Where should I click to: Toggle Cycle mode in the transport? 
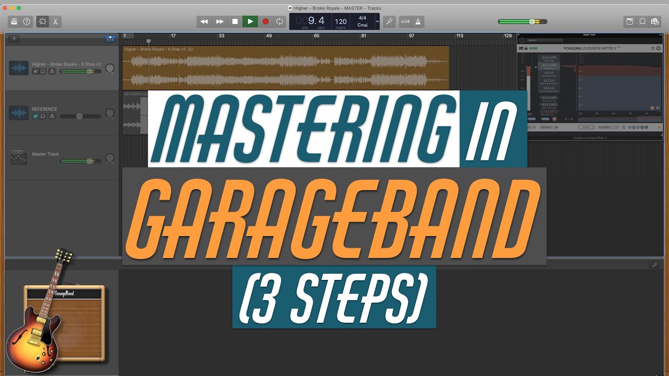pos(280,21)
